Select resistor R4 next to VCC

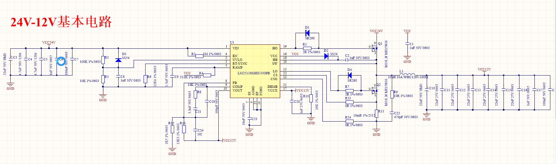click(207, 75)
